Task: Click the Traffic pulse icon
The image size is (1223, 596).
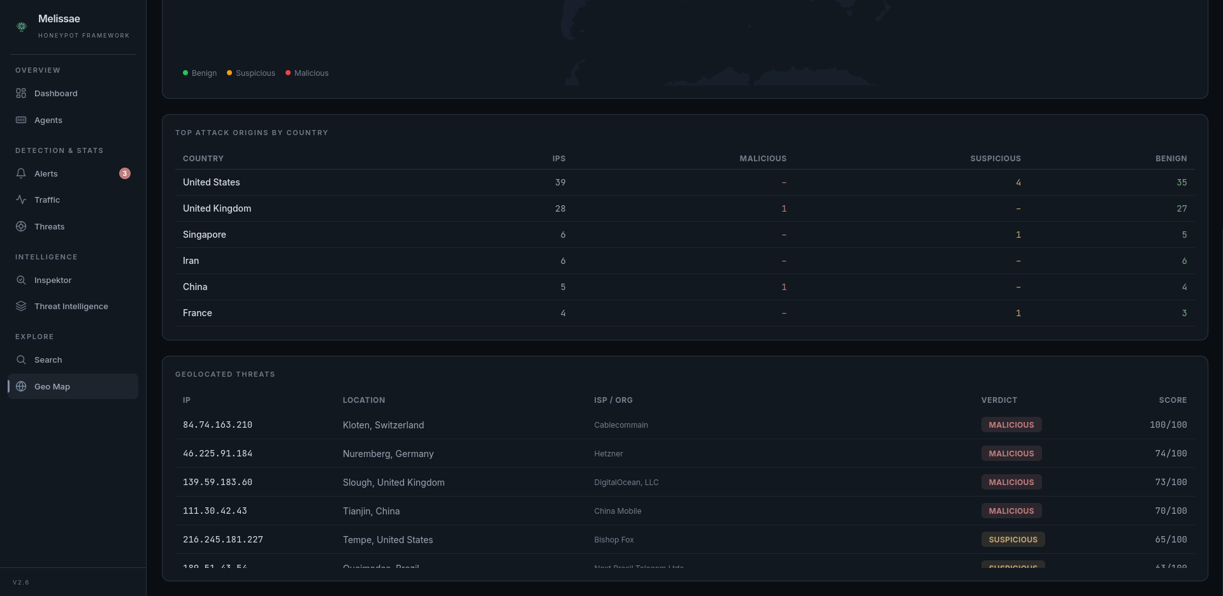Action: (21, 200)
